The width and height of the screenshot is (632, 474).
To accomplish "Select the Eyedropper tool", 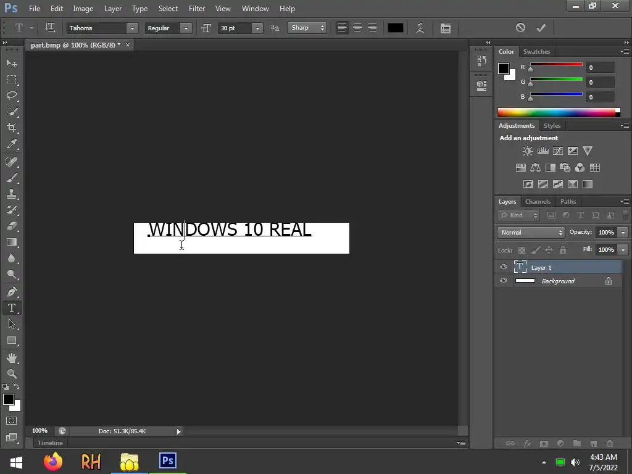I will click(12, 144).
